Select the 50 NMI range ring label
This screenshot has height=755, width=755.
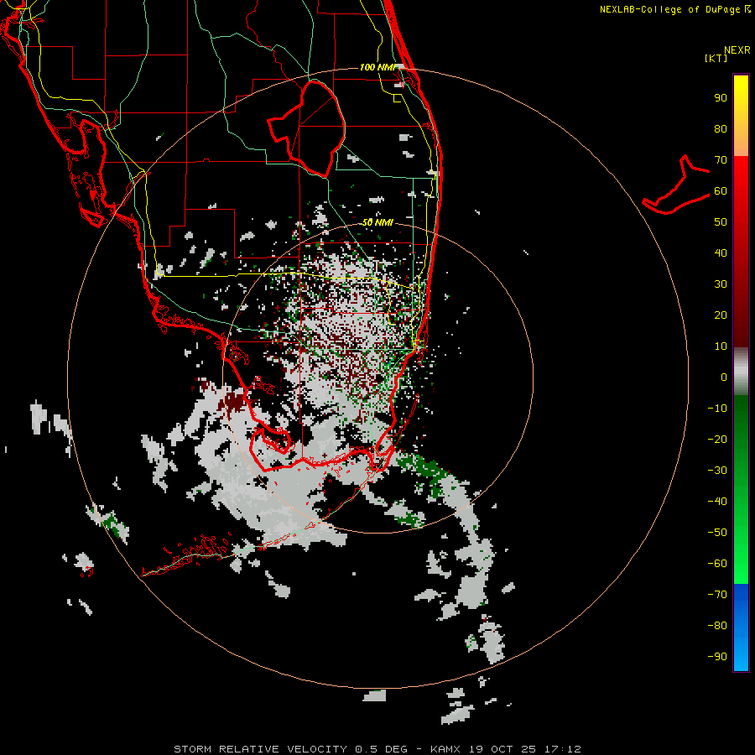coord(377,222)
